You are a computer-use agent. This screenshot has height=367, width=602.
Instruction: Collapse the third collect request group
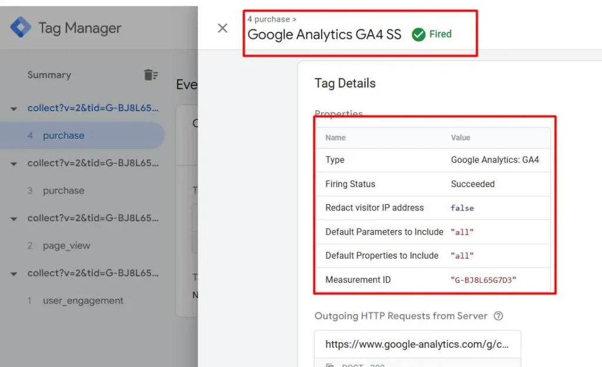[x=14, y=219]
